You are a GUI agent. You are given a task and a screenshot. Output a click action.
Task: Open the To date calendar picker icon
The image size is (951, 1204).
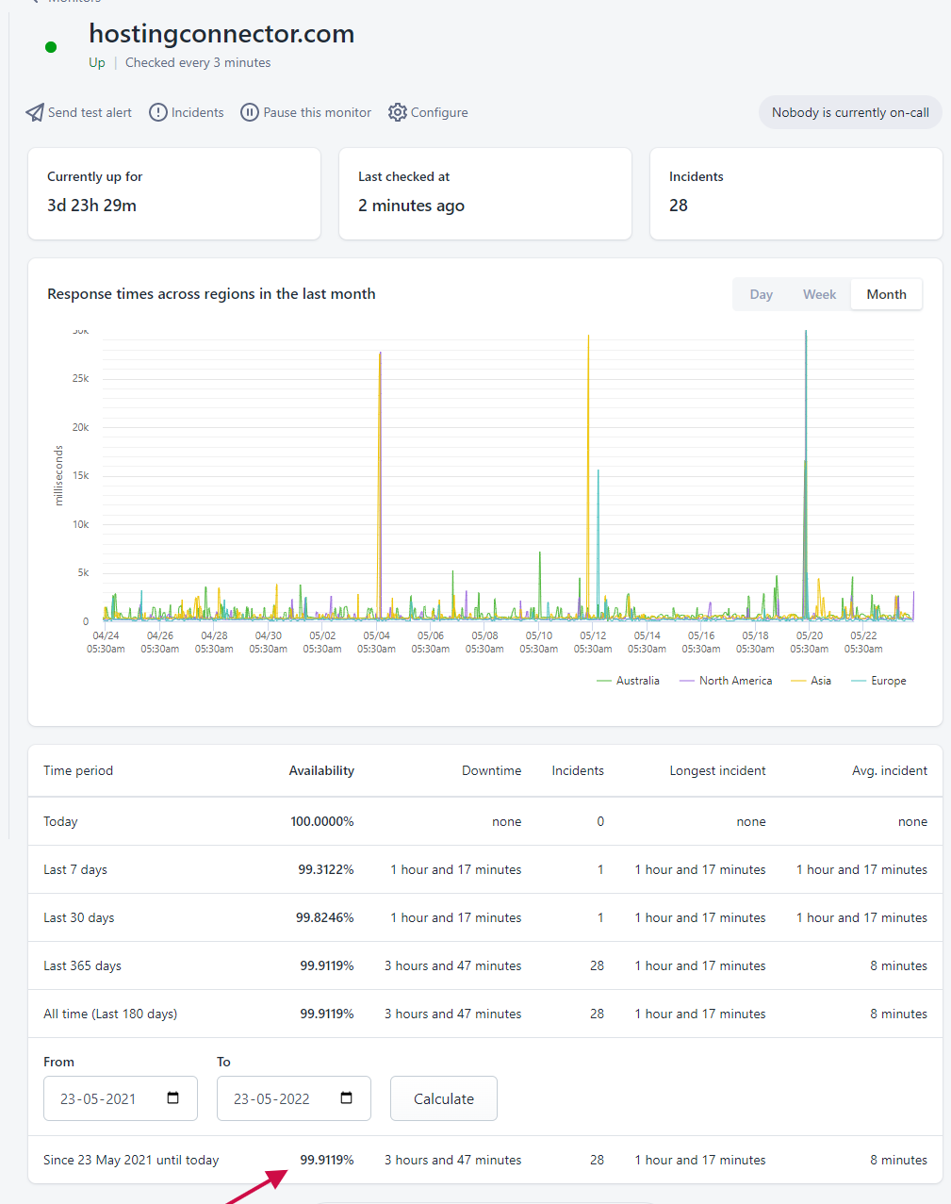347,1098
